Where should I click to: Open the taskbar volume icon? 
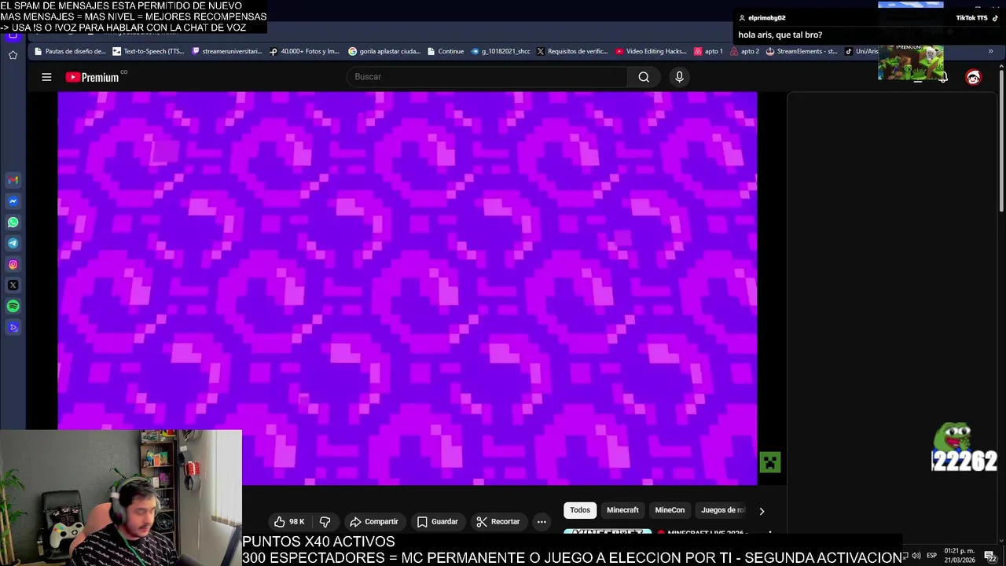[x=916, y=556]
